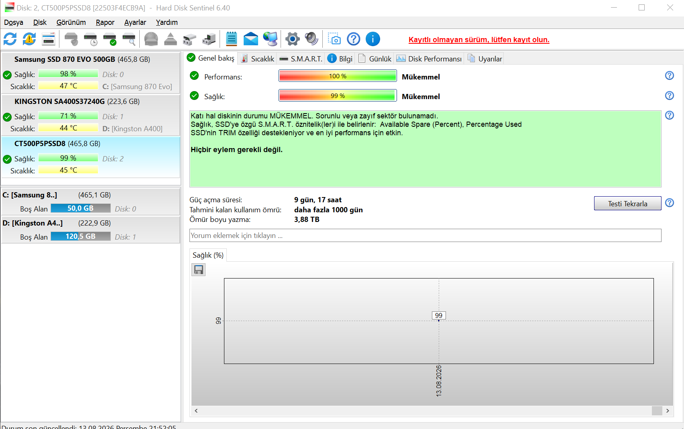Screen dimensions: 684x429
Task: Click help icon next to Performans row
Action: (x=670, y=75)
